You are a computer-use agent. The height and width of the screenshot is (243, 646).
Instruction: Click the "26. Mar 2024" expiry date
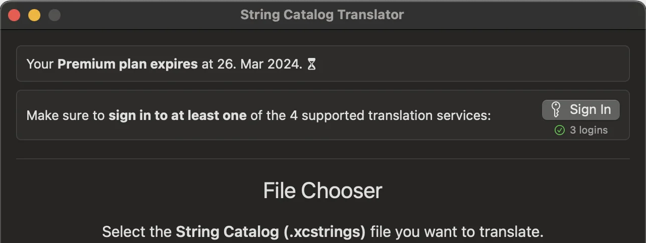tap(259, 64)
